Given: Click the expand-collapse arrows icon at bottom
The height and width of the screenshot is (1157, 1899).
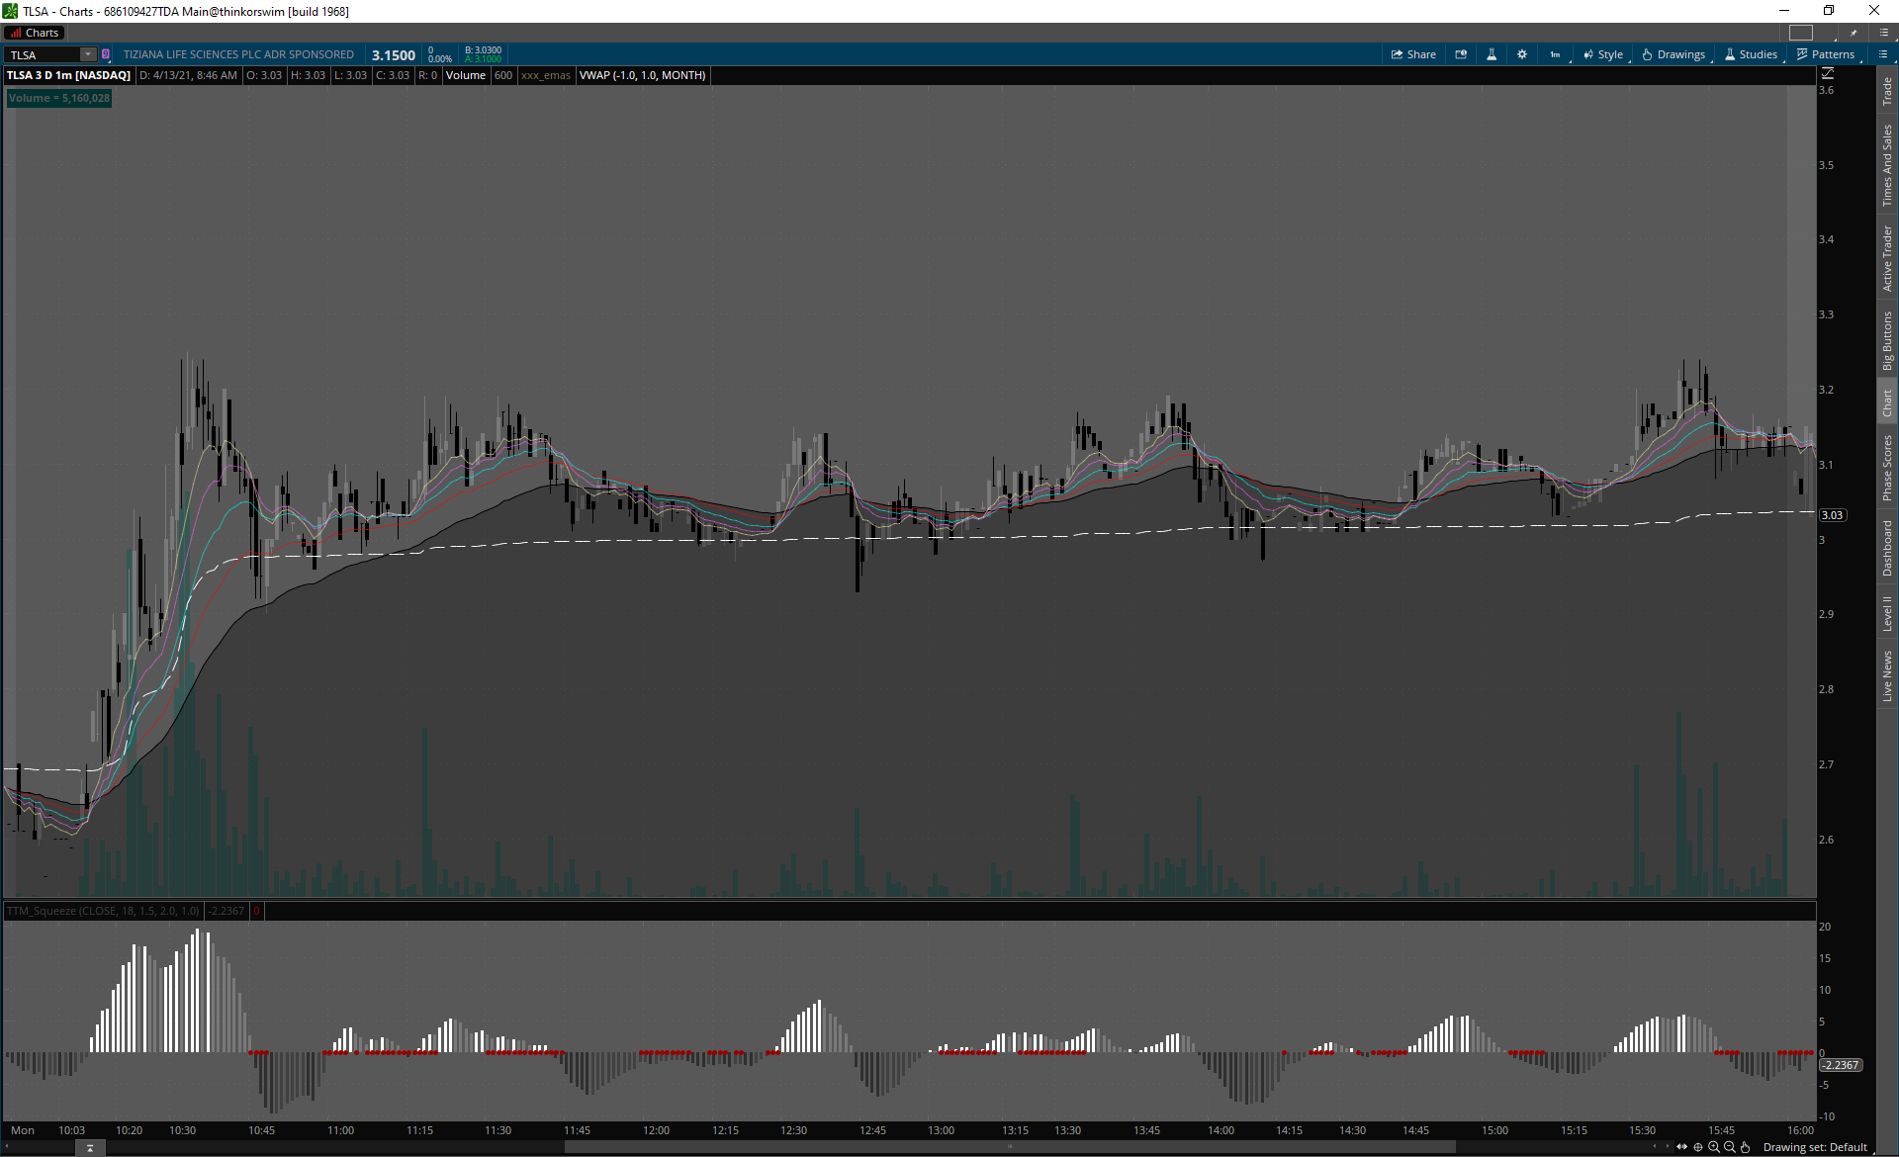Looking at the screenshot, I should pyautogui.click(x=1681, y=1147).
